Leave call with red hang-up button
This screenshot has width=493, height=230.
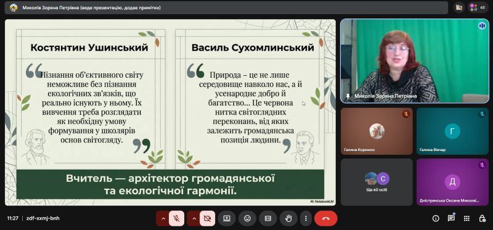[326, 218]
